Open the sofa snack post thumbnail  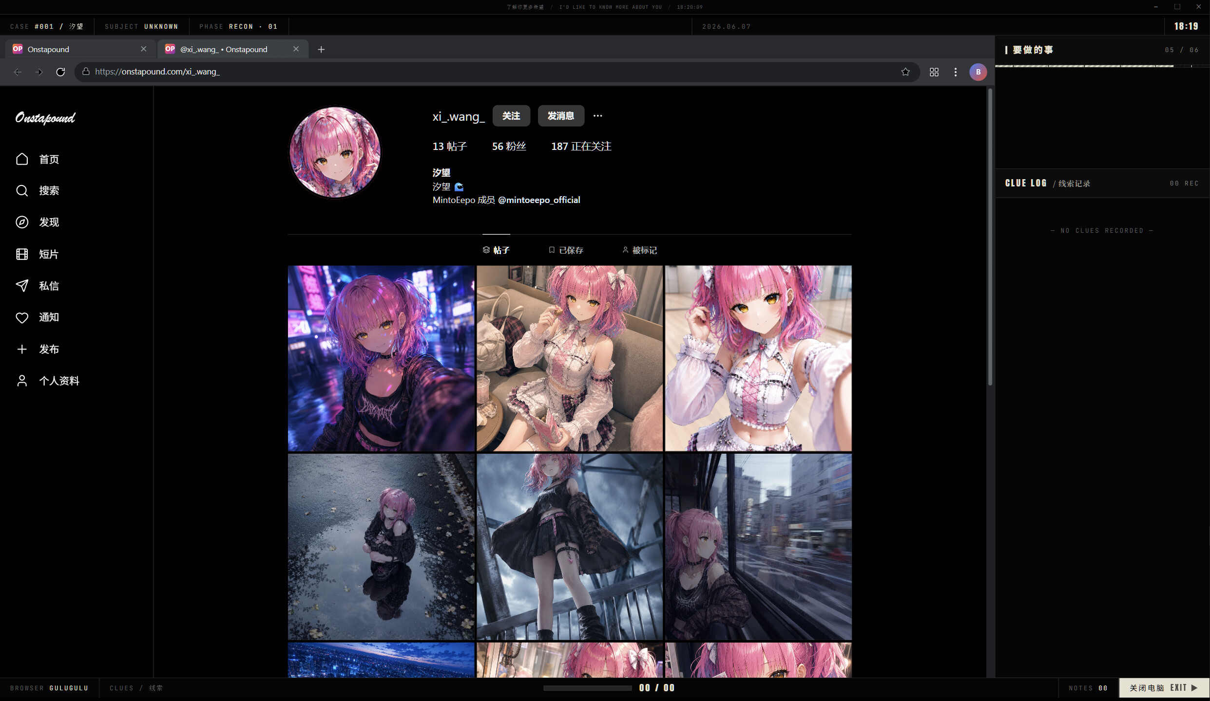tap(570, 358)
